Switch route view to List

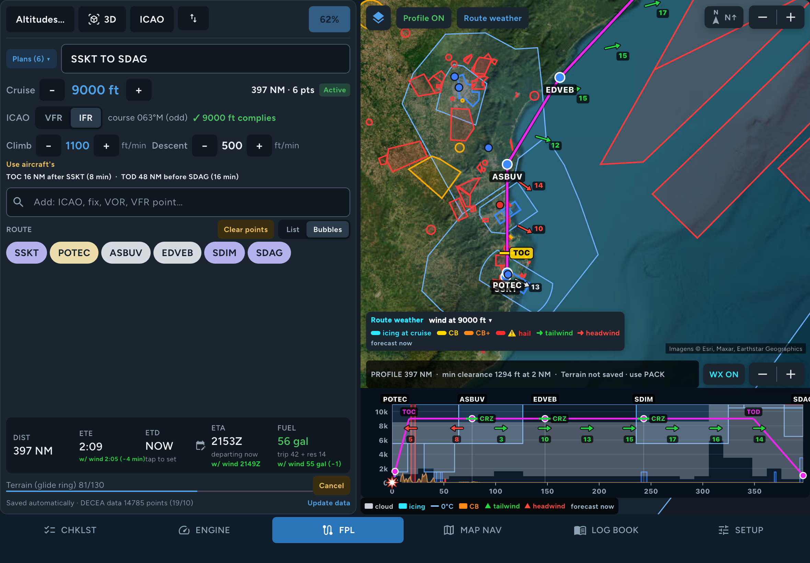293,230
